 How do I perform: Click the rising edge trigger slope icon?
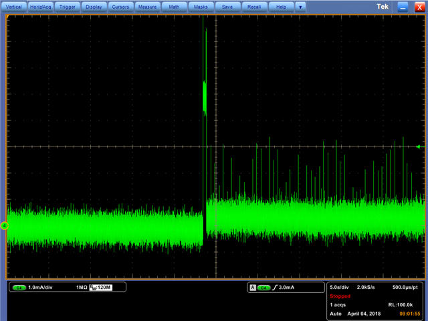(275, 288)
